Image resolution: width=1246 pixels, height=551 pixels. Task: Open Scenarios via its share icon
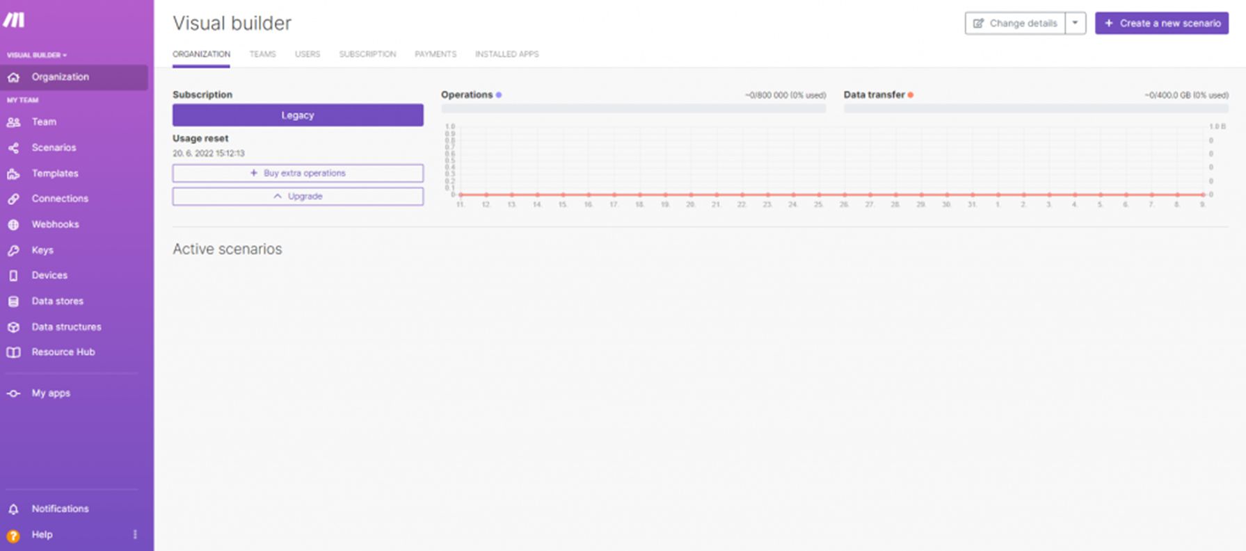tap(13, 148)
